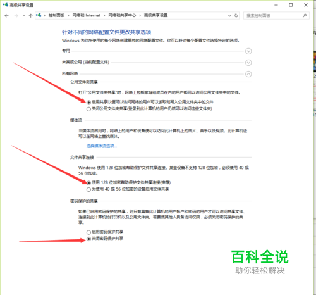This screenshot has width=316, height=295.
Task: Minimize the 高级共享设置 window
Action: (276, 5)
